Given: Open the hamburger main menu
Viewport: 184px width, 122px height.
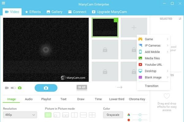Looking at the screenshot, I should tap(3, 3).
